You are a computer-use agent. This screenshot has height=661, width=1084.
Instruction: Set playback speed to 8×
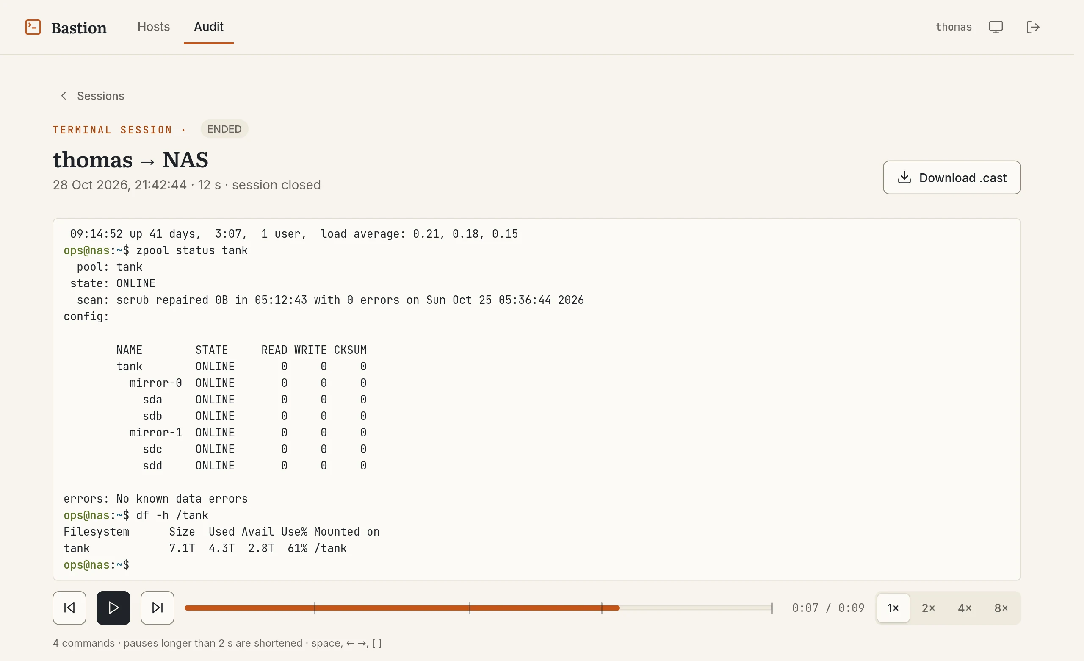coord(1001,608)
